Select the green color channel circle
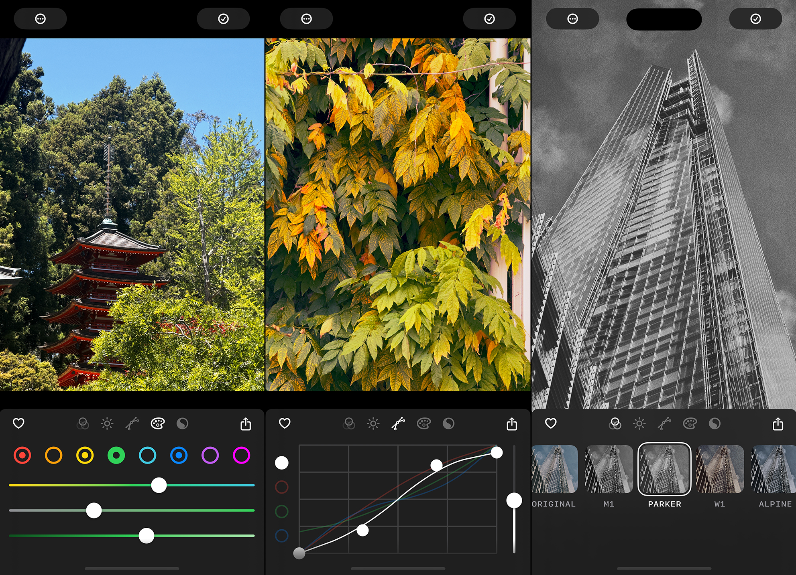Viewport: 796px width, 575px height. pos(116,456)
